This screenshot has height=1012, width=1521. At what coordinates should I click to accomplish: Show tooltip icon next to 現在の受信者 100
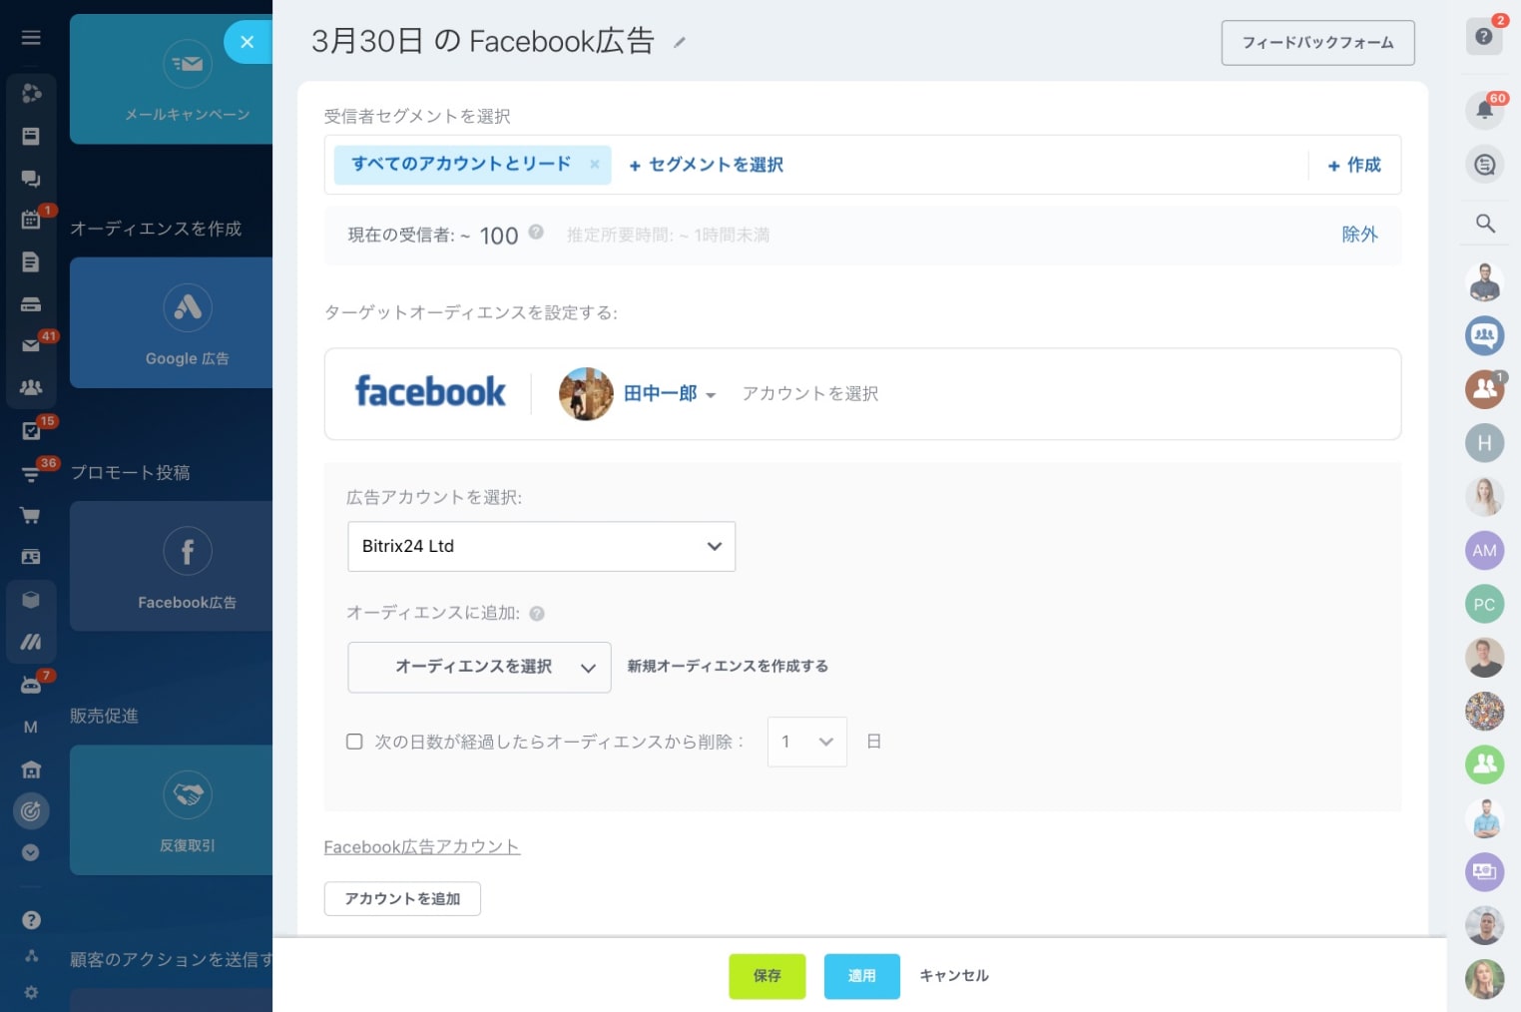pyautogui.click(x=536, y=233)
